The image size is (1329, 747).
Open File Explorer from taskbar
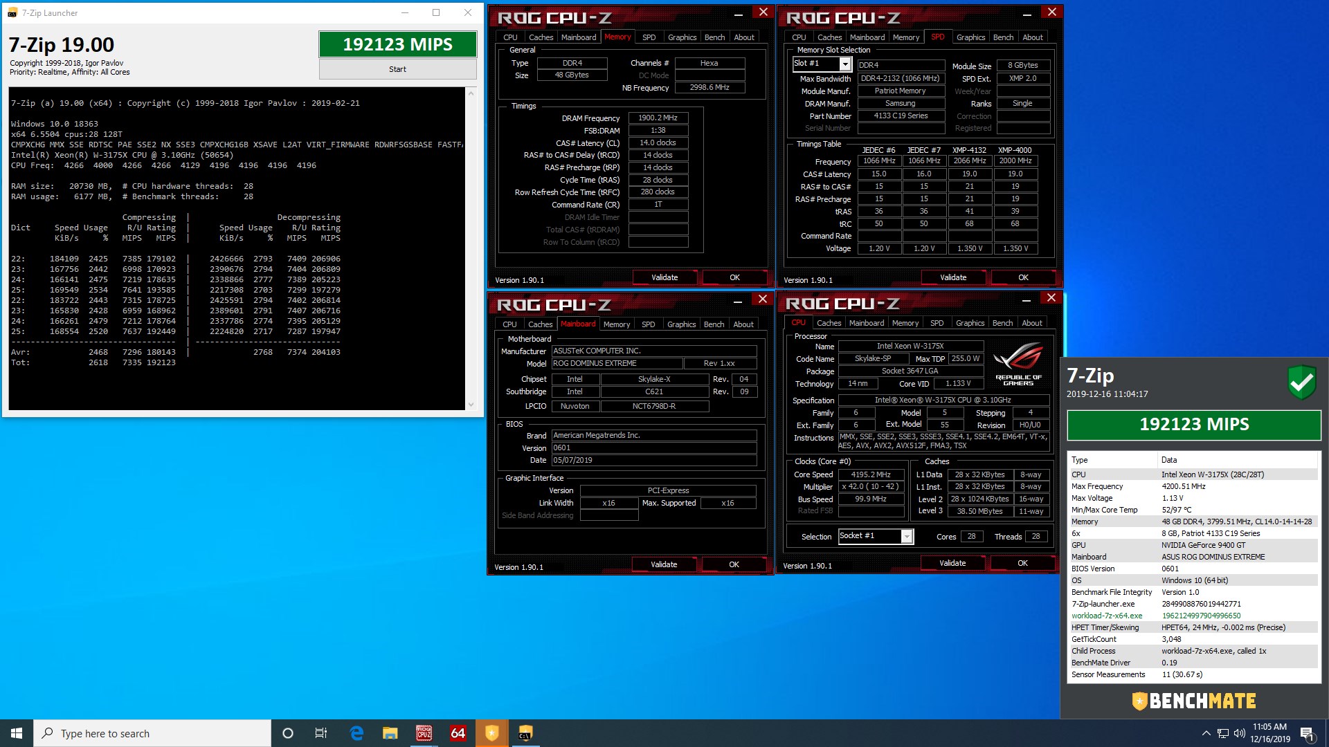(390, 733)
